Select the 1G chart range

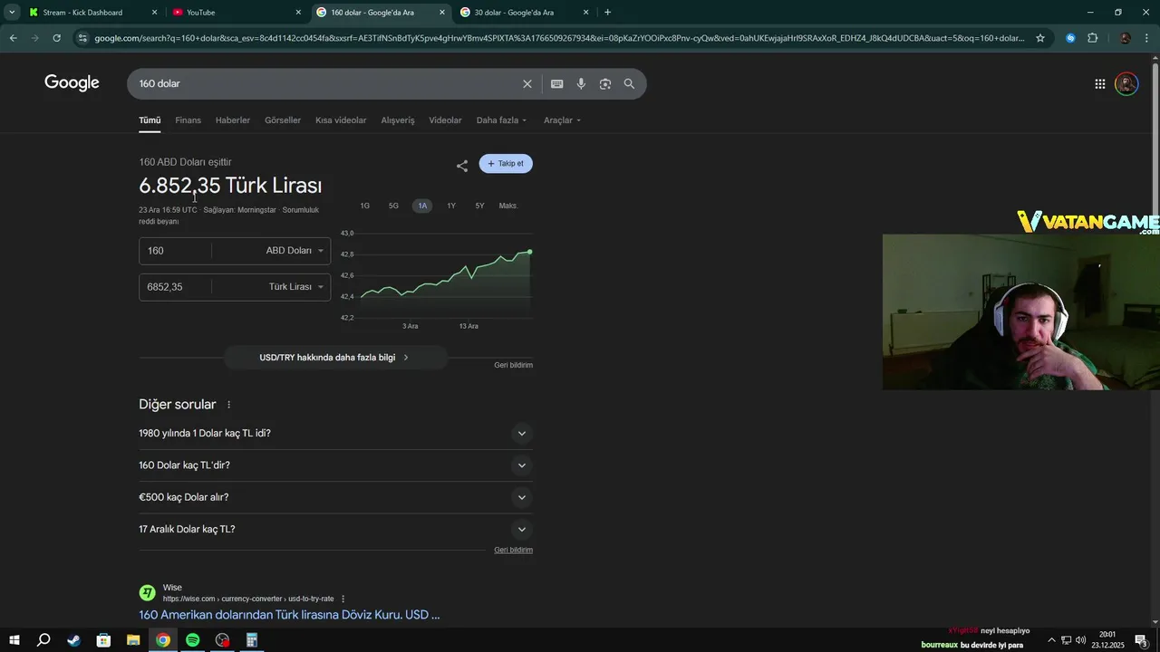[364, 206]
